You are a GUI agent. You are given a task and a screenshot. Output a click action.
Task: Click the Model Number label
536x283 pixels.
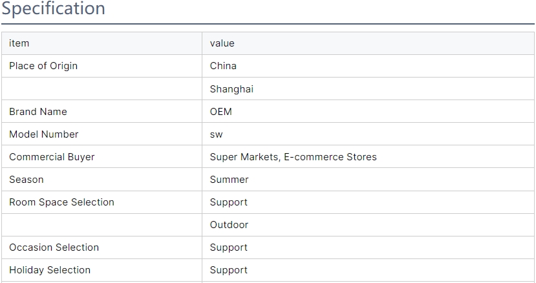pos(44,134)
